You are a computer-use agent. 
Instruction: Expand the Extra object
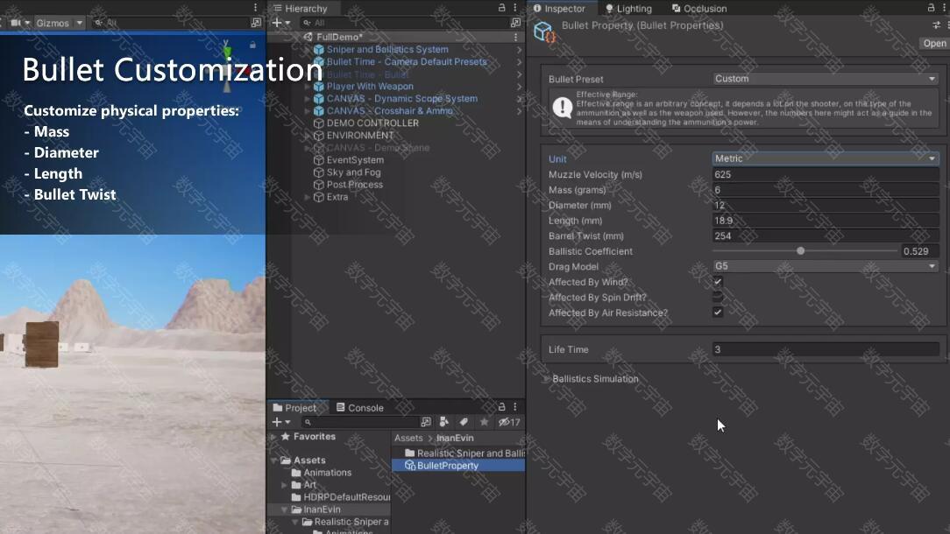click(308, 197)
